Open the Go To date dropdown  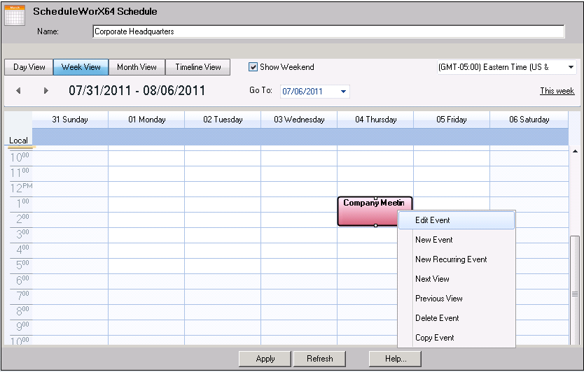pos(343,92)
